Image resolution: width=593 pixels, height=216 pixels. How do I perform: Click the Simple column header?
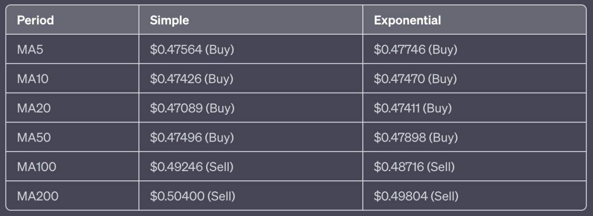(x=169, y=20)
